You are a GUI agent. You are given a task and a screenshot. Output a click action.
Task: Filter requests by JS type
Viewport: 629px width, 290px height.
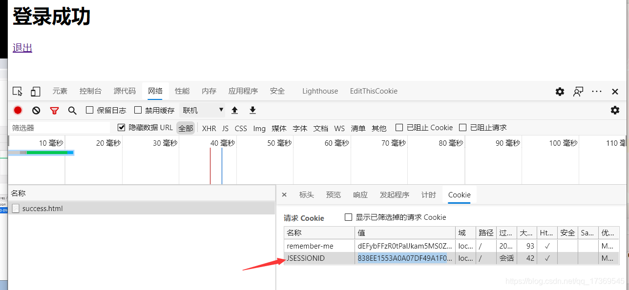(x=225, y=128)
